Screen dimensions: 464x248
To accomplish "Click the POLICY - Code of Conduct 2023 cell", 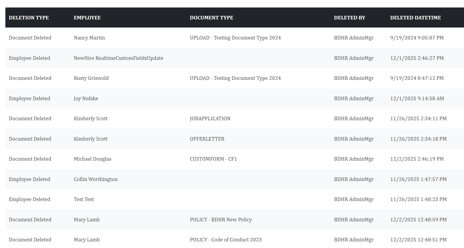I will [x=226, y=240].
